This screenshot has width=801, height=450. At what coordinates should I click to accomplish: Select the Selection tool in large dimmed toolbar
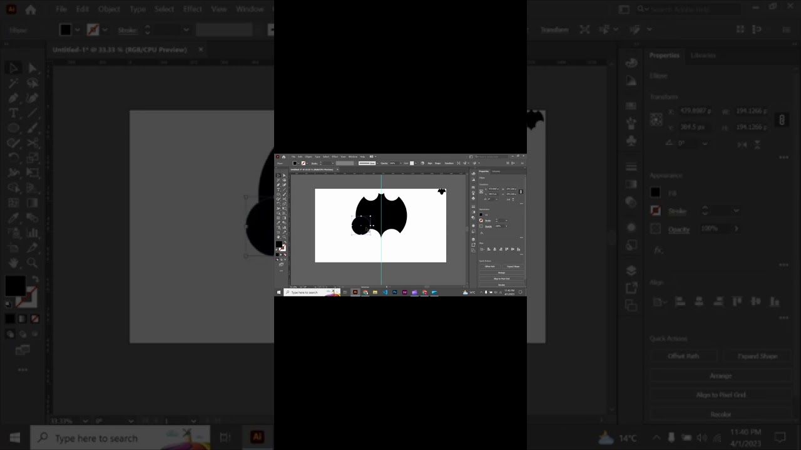click(x=13, y=67)
